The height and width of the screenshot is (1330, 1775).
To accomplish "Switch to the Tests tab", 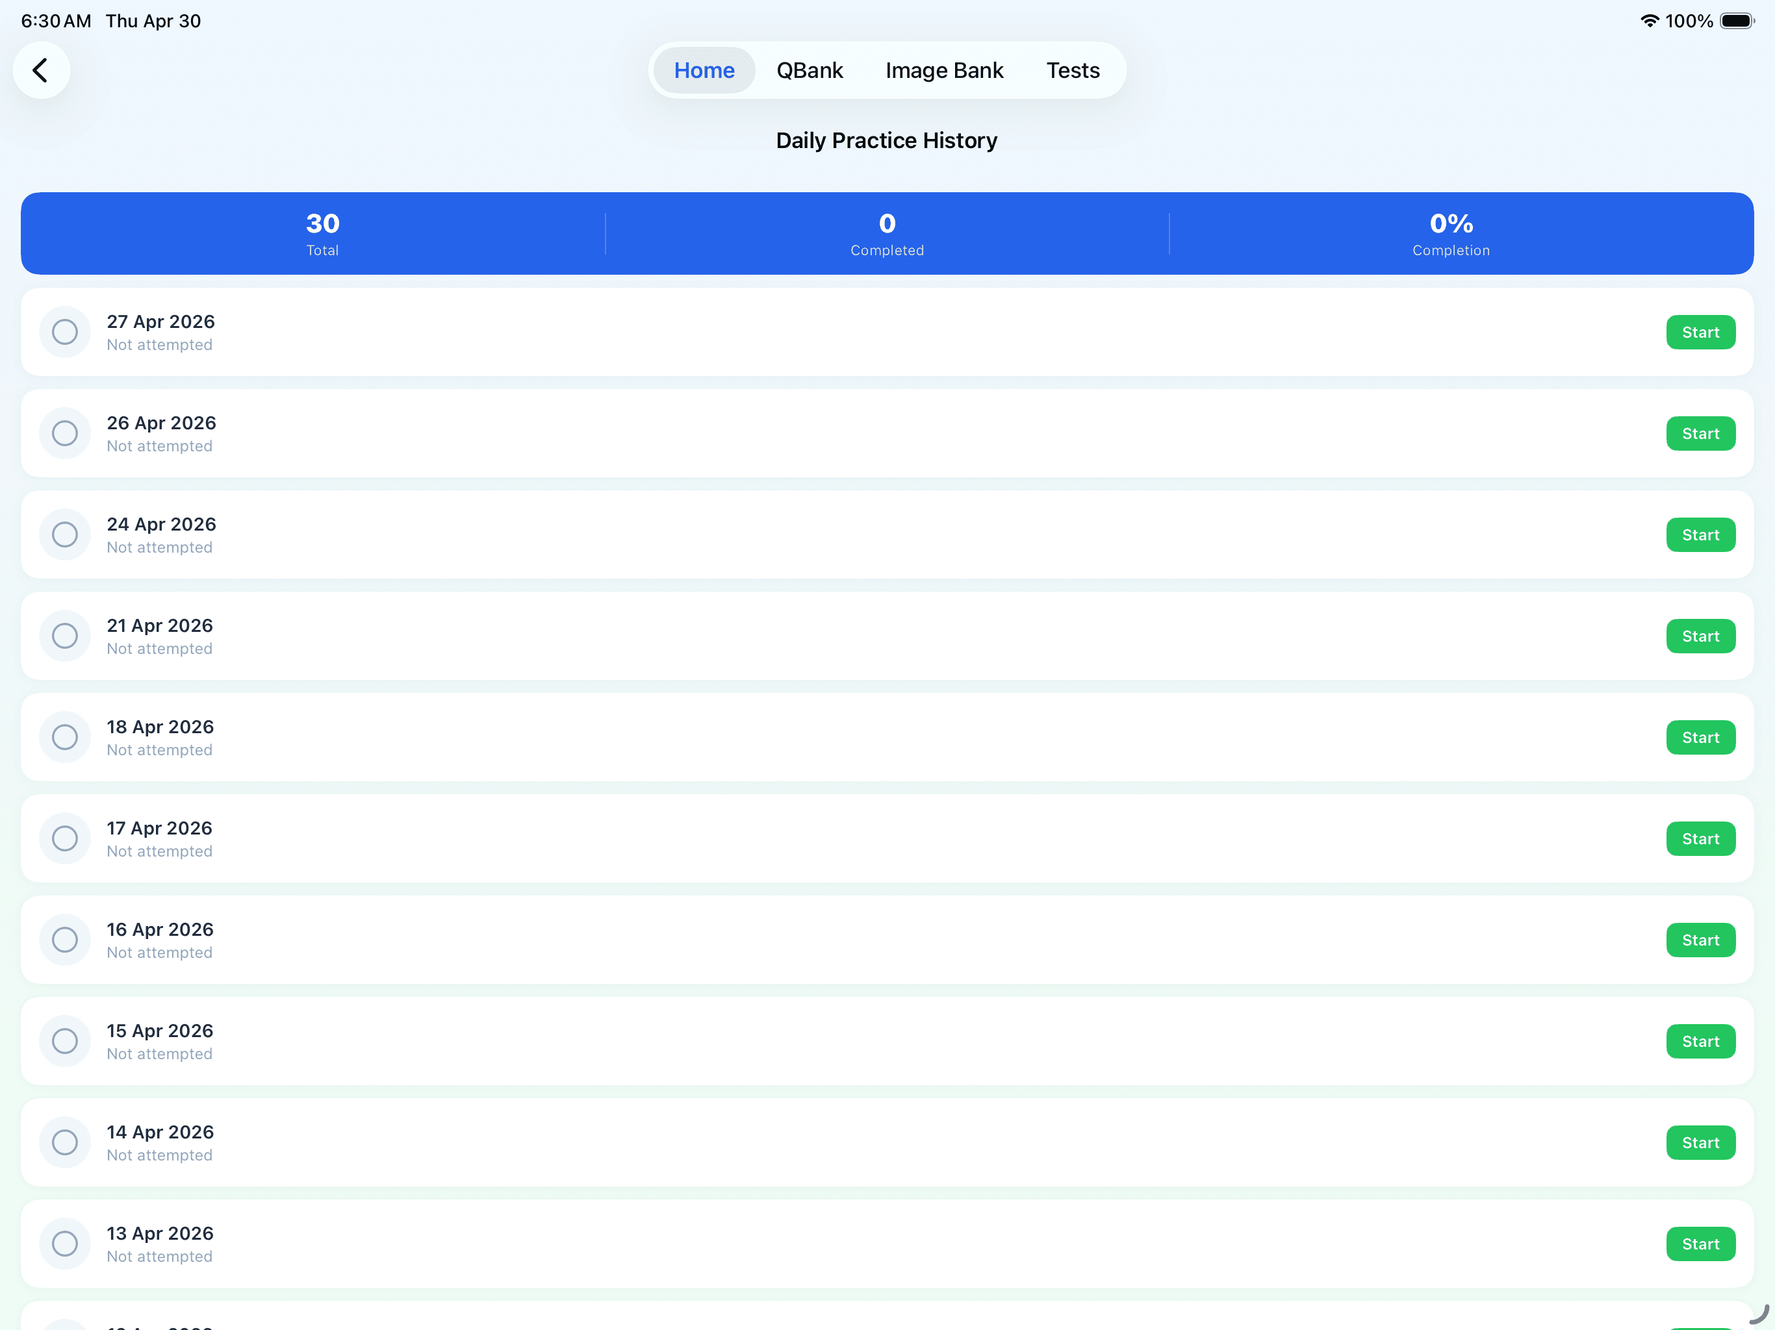I will click(1073, 71).
